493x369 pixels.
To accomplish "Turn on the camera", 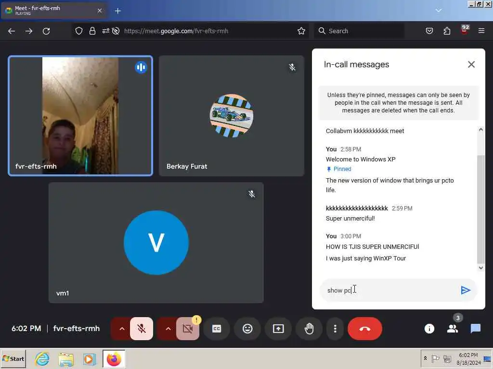I will pos(188,329).
